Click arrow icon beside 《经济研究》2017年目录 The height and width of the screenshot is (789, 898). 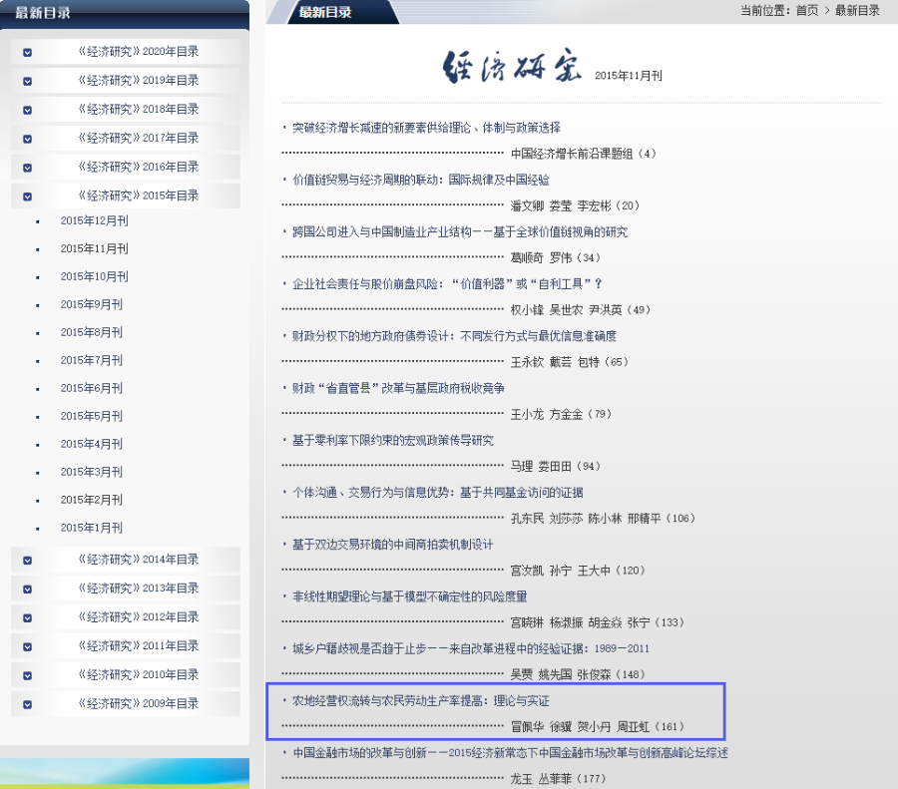27,139
